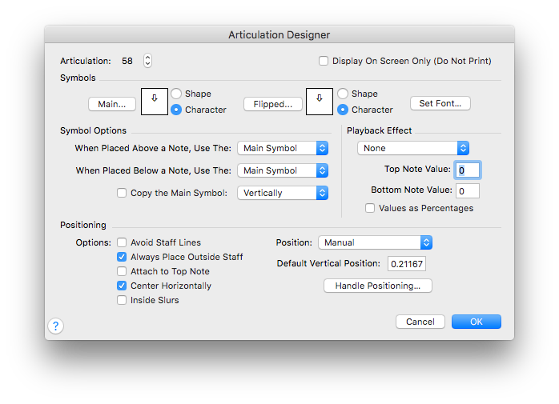559x404 pixels.
Task: Select Character radio for flipped symbol
Action: [x=343, y=110]
